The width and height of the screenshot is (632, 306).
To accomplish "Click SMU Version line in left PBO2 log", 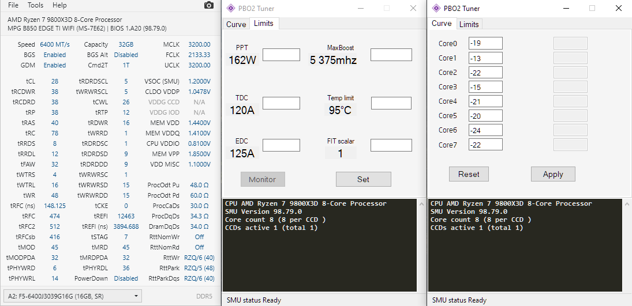I will point(263,211).
